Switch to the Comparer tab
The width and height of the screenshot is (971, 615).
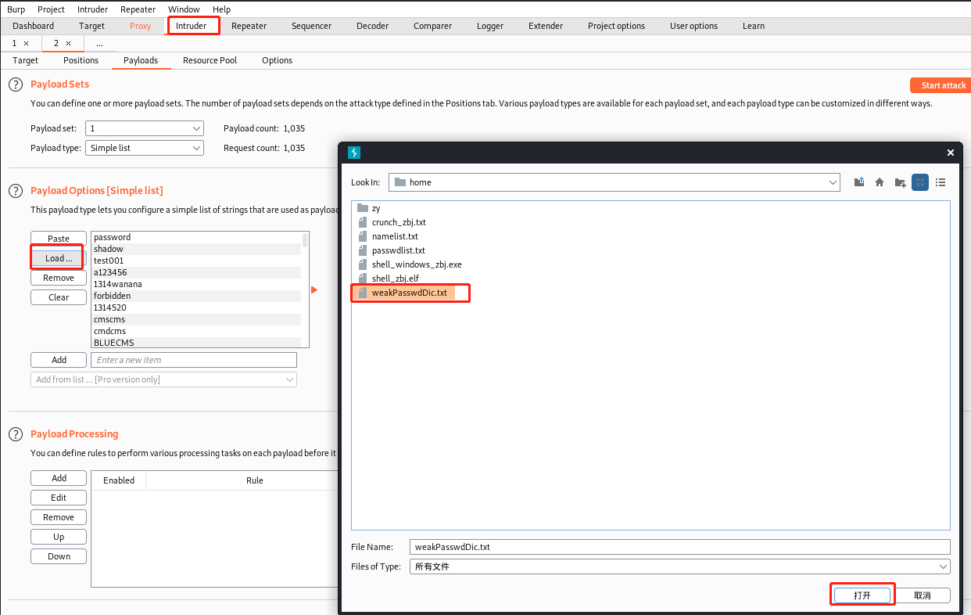coord(432,26)
